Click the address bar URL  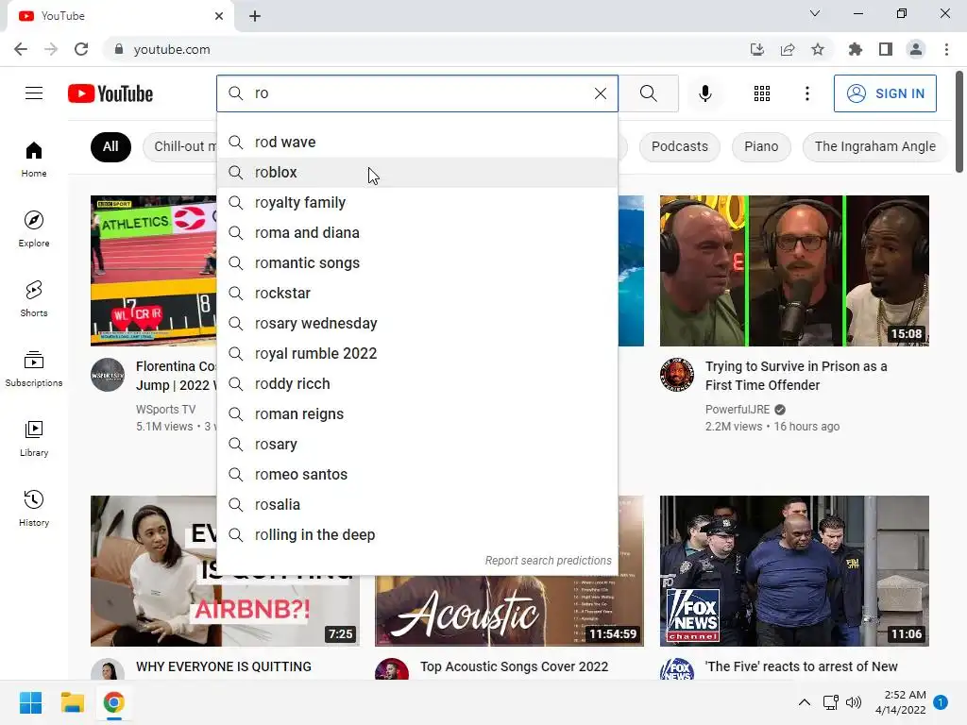pyautogui.click(x=172, y=49)
